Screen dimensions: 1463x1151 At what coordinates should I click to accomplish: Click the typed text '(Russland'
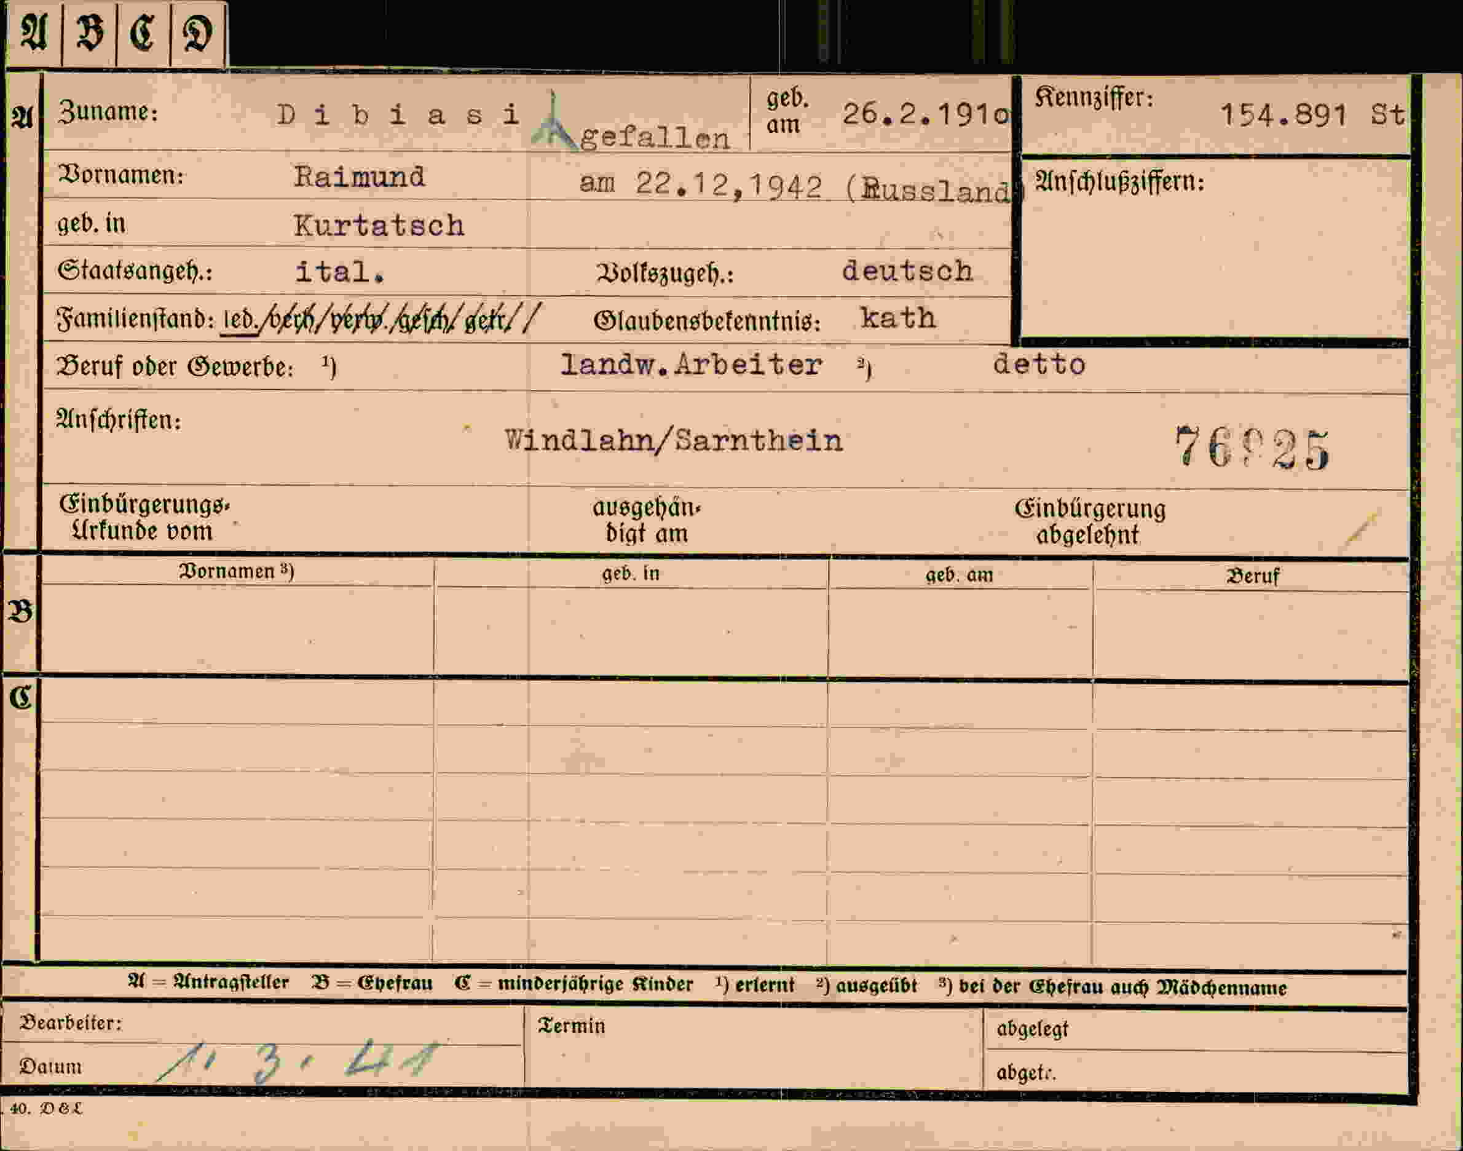click(928, 189)
